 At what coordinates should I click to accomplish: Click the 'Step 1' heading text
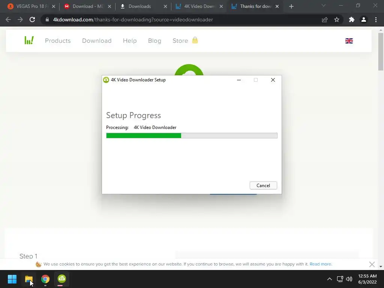tap(28, 256)
